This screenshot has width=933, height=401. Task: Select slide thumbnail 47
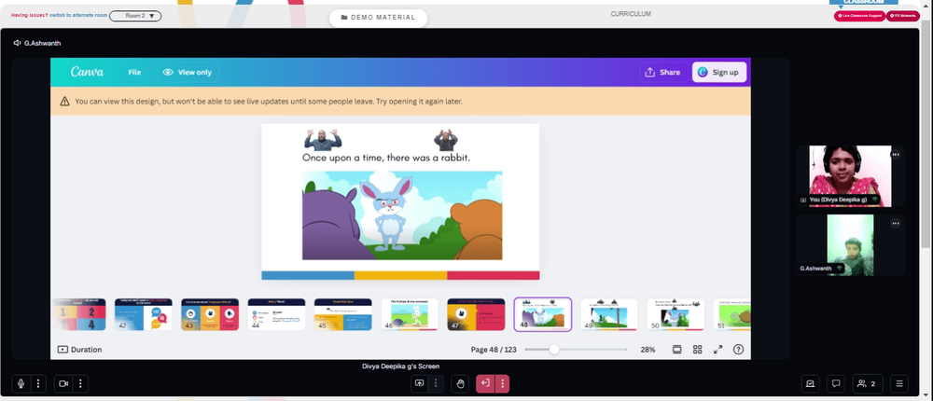click(476, 314)
